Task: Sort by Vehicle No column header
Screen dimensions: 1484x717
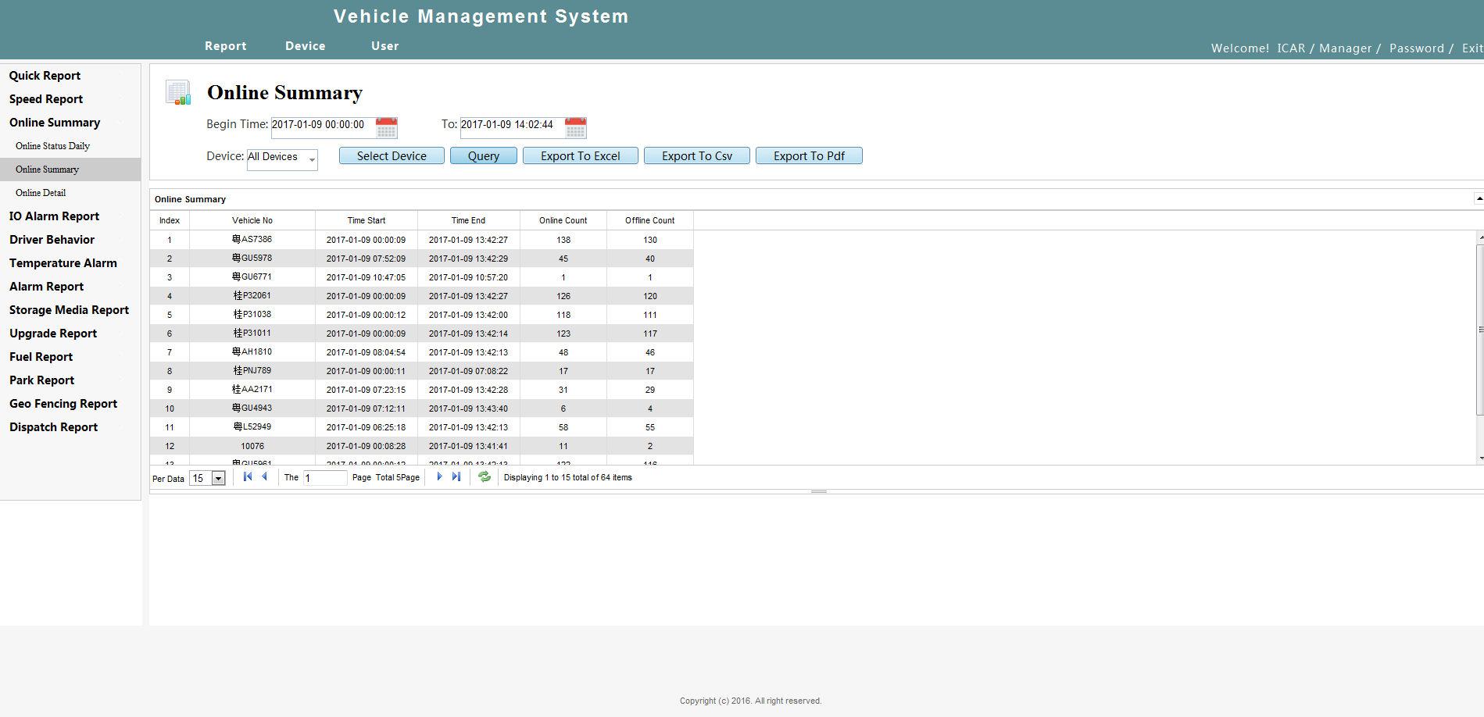Action: [252, 220]
